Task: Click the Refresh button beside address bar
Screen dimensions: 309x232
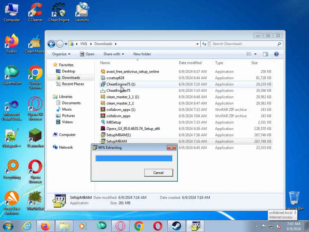Action: point(204,44)
